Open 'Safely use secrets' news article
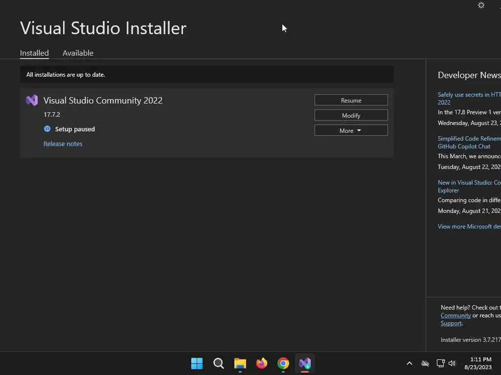The width and height of the screenshot is (501, 375). click(469, 98)
